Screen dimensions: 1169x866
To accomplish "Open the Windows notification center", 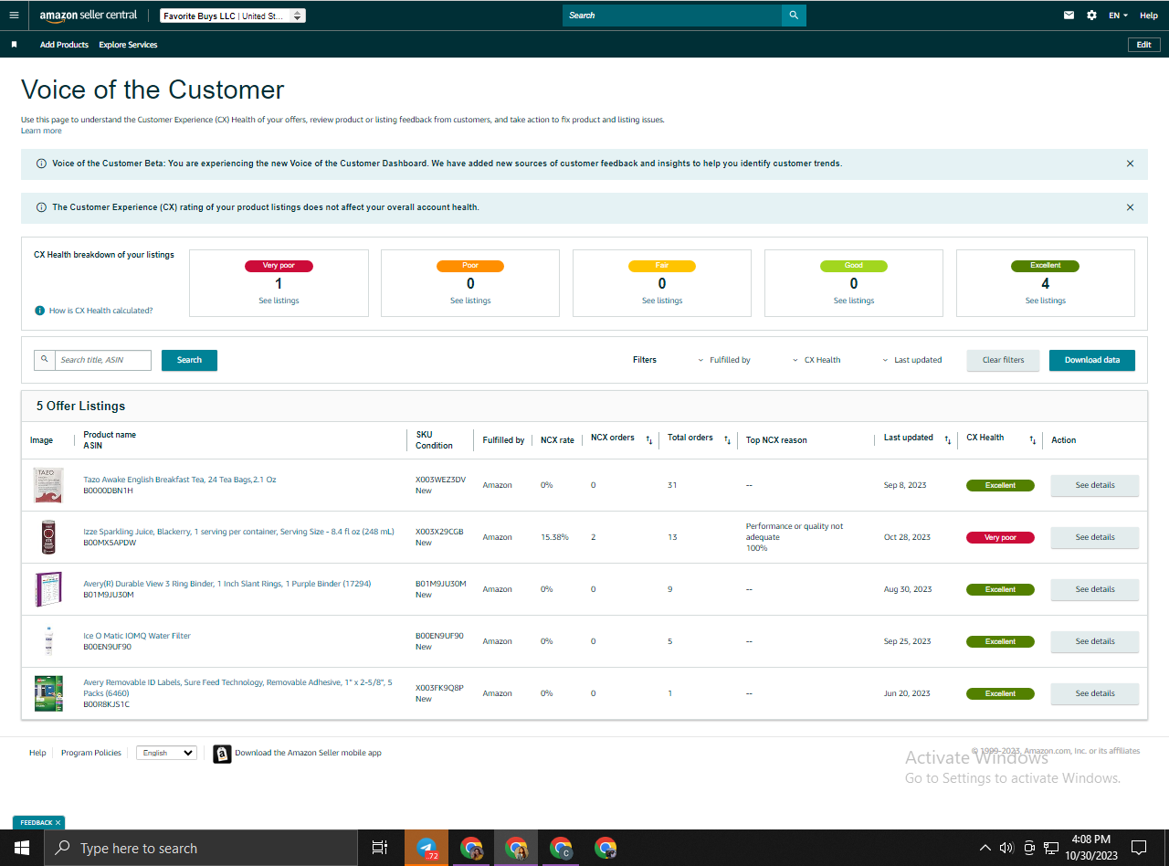I will click(x=1139, y=848).
